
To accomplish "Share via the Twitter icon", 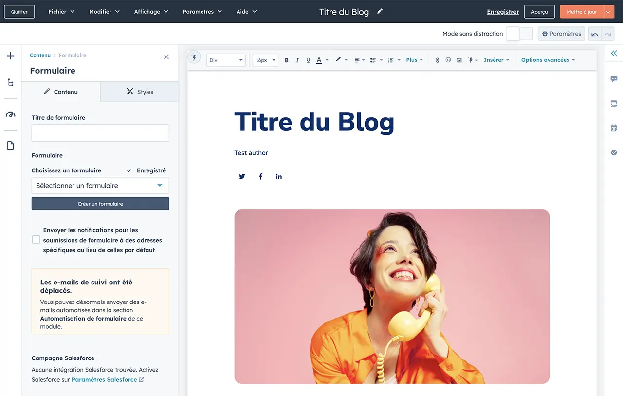I will click(x=242, y=176).
